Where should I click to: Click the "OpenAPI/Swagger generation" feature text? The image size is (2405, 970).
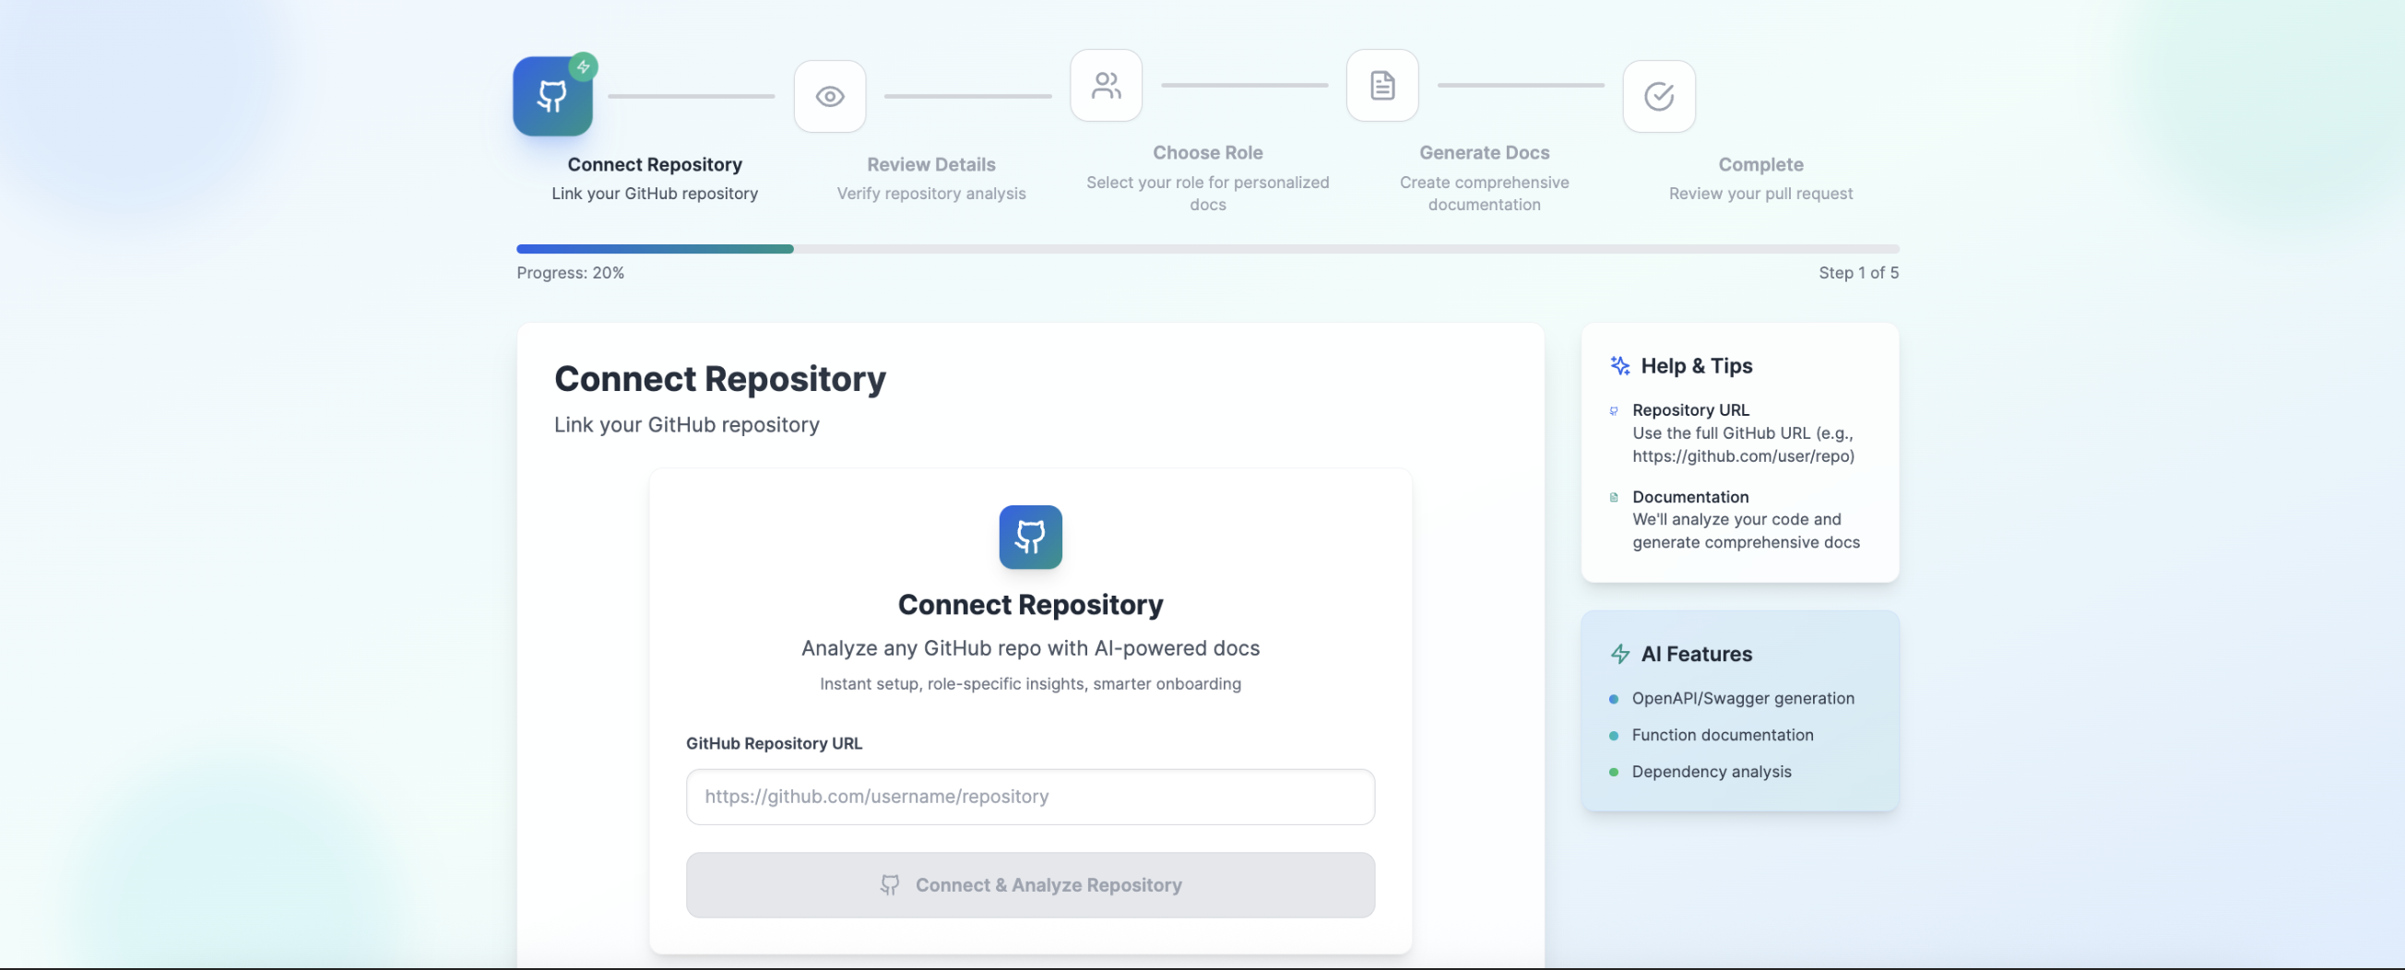click(x=1742, y=698)
